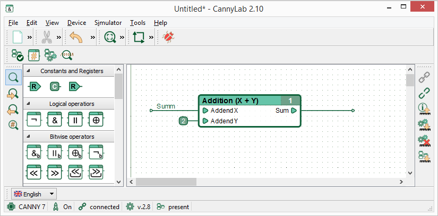Click the find-previous magnifier with left arrow
438x216 pixels.
13,110
